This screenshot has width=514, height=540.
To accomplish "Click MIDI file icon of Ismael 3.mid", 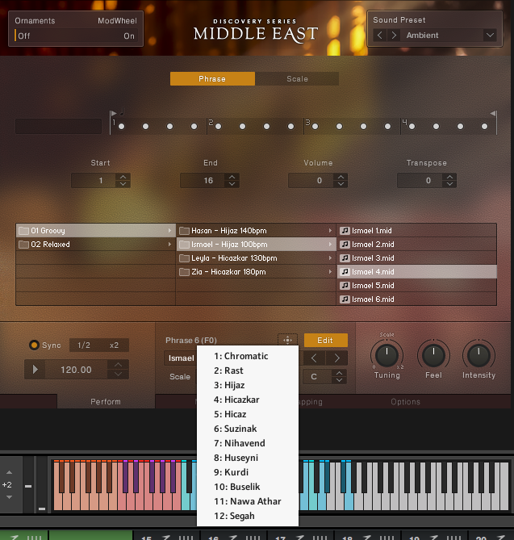I will tap(345, 258).
